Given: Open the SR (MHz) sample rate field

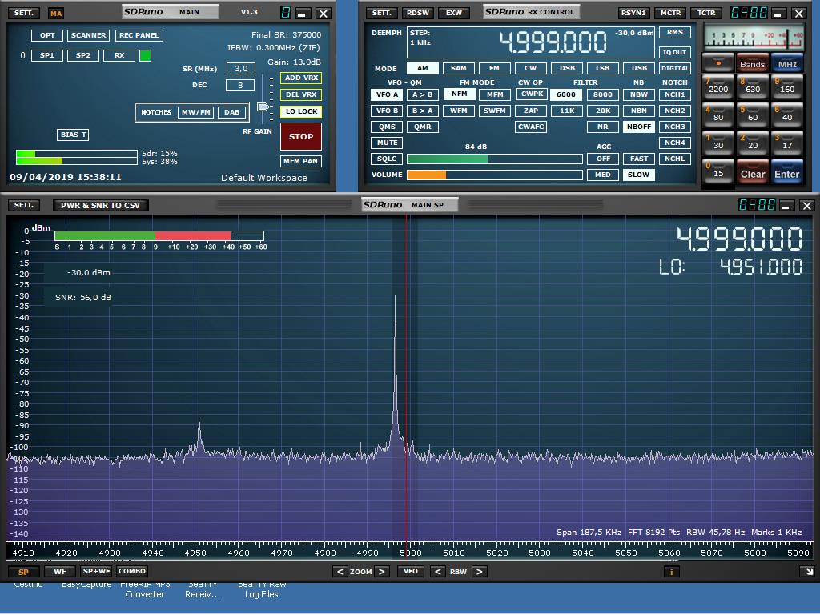Looking at the screenshot, I should tap(240, 69).
